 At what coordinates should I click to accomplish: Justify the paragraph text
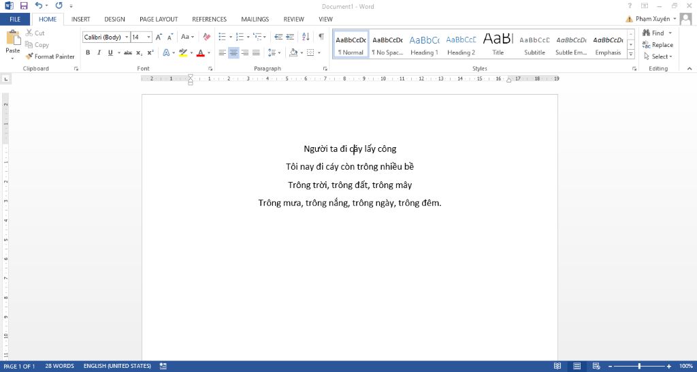click(x=256, y=52)
